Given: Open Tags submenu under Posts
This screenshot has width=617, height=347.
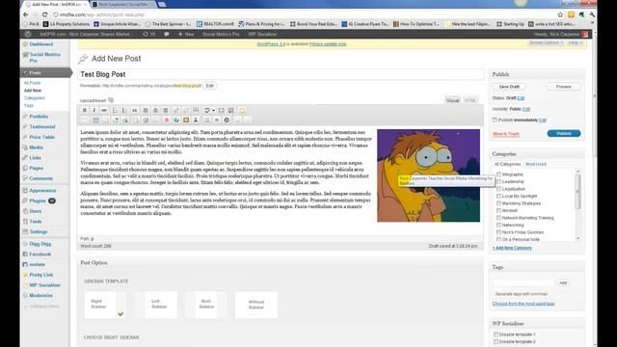Looking at the screenshot, I should click(x=29, y=105).
